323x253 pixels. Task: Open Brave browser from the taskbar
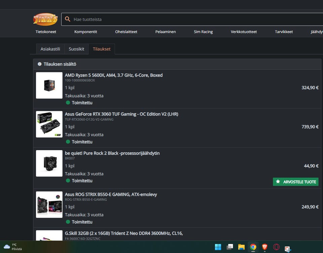[x=265, y=247]
